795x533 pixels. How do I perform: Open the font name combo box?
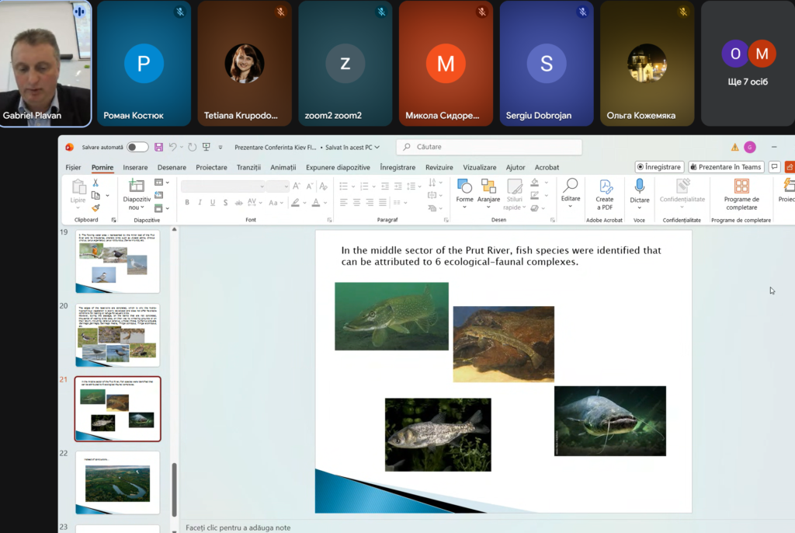point(224,186)
